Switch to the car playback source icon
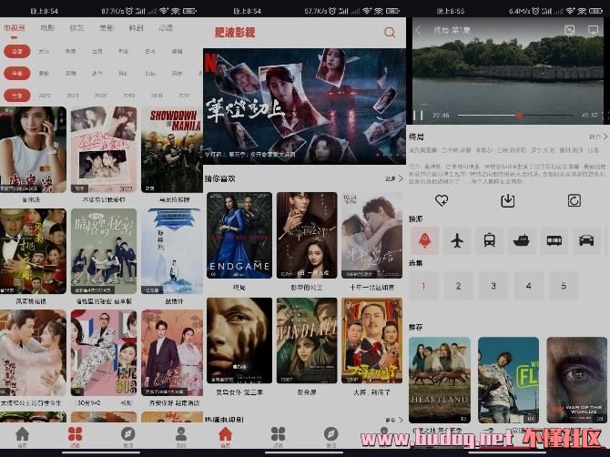Viewport: 610px width, 457px height. click(x=585, y=240)
